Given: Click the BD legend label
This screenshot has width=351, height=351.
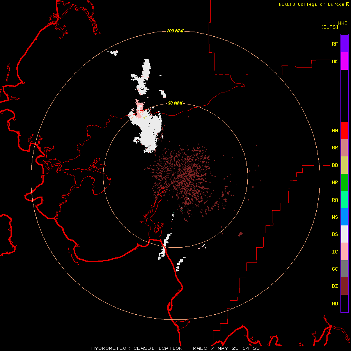Looking at the screenshot, I should (x=335, y=165).
